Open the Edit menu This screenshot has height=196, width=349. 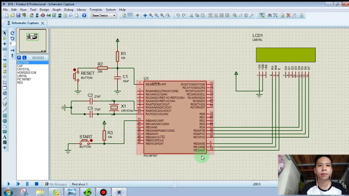(14, 10)
